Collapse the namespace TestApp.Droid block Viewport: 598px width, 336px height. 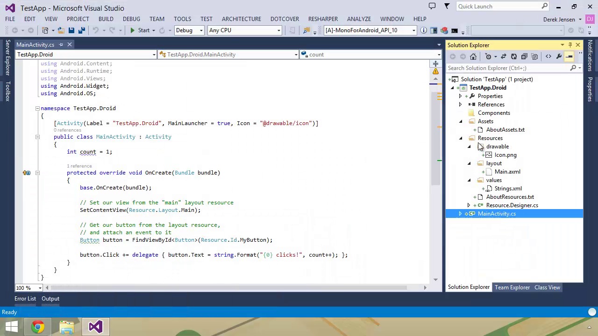37,108
